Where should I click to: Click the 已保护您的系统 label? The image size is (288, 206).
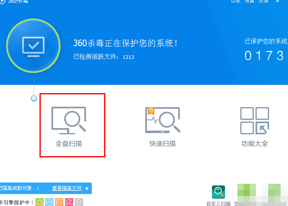[266, 41]
